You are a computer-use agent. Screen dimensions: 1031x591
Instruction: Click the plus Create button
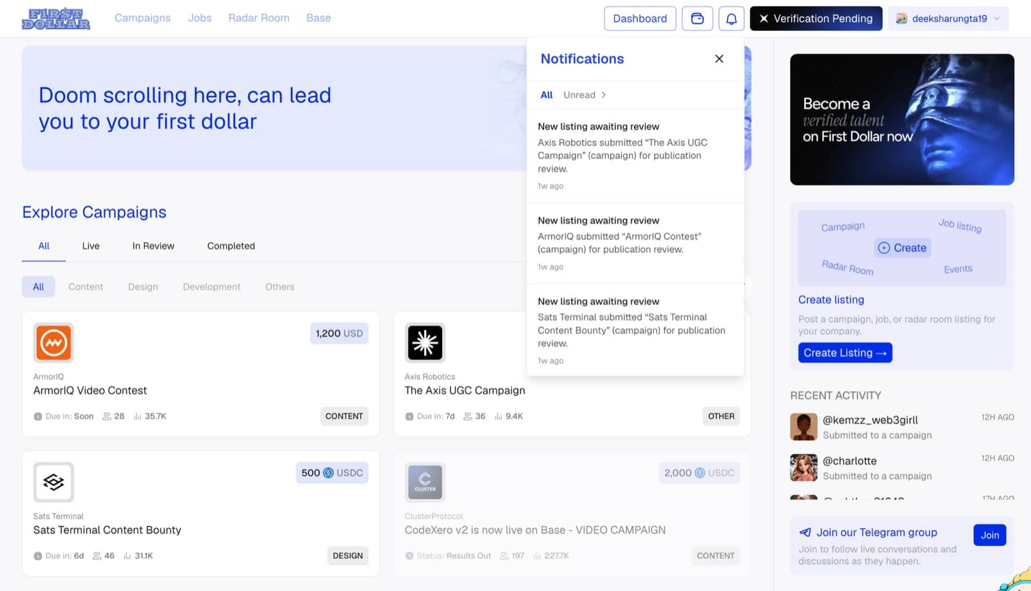902,248
